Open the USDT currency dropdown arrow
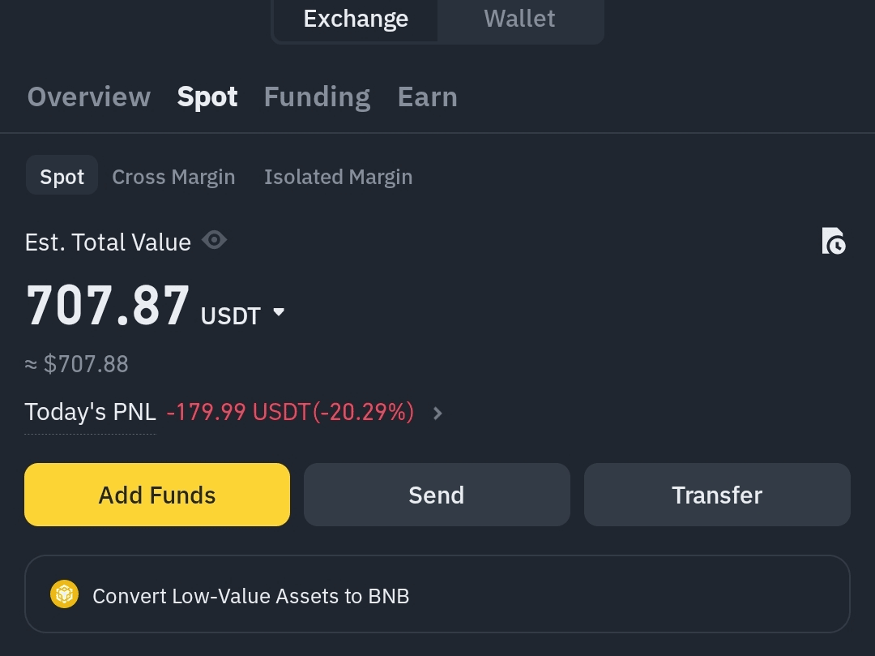The width and height of the screenshot is (875, 656). tap(279, 312)
